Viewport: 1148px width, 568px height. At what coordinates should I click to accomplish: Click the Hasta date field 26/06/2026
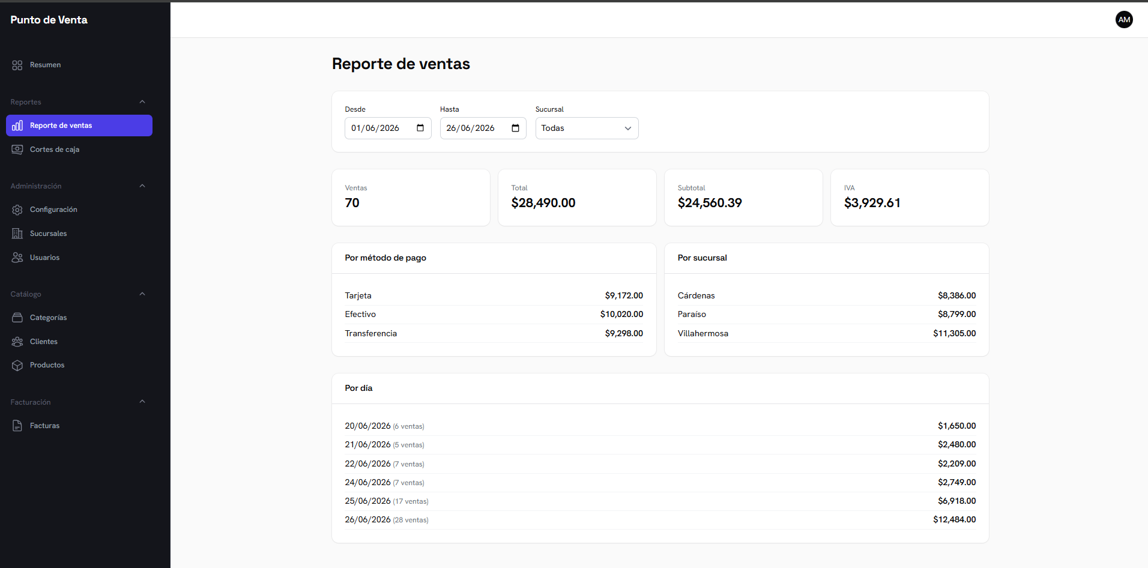tap(483, 128)
